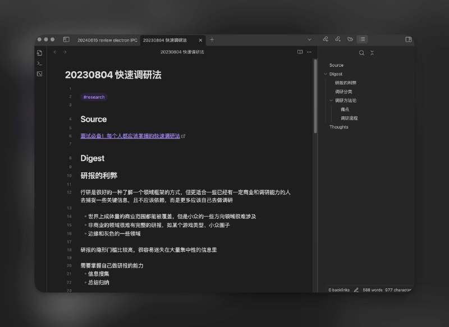Click the back navigation arrow
This screenshot has width=449, height=327.
[55, 52]
